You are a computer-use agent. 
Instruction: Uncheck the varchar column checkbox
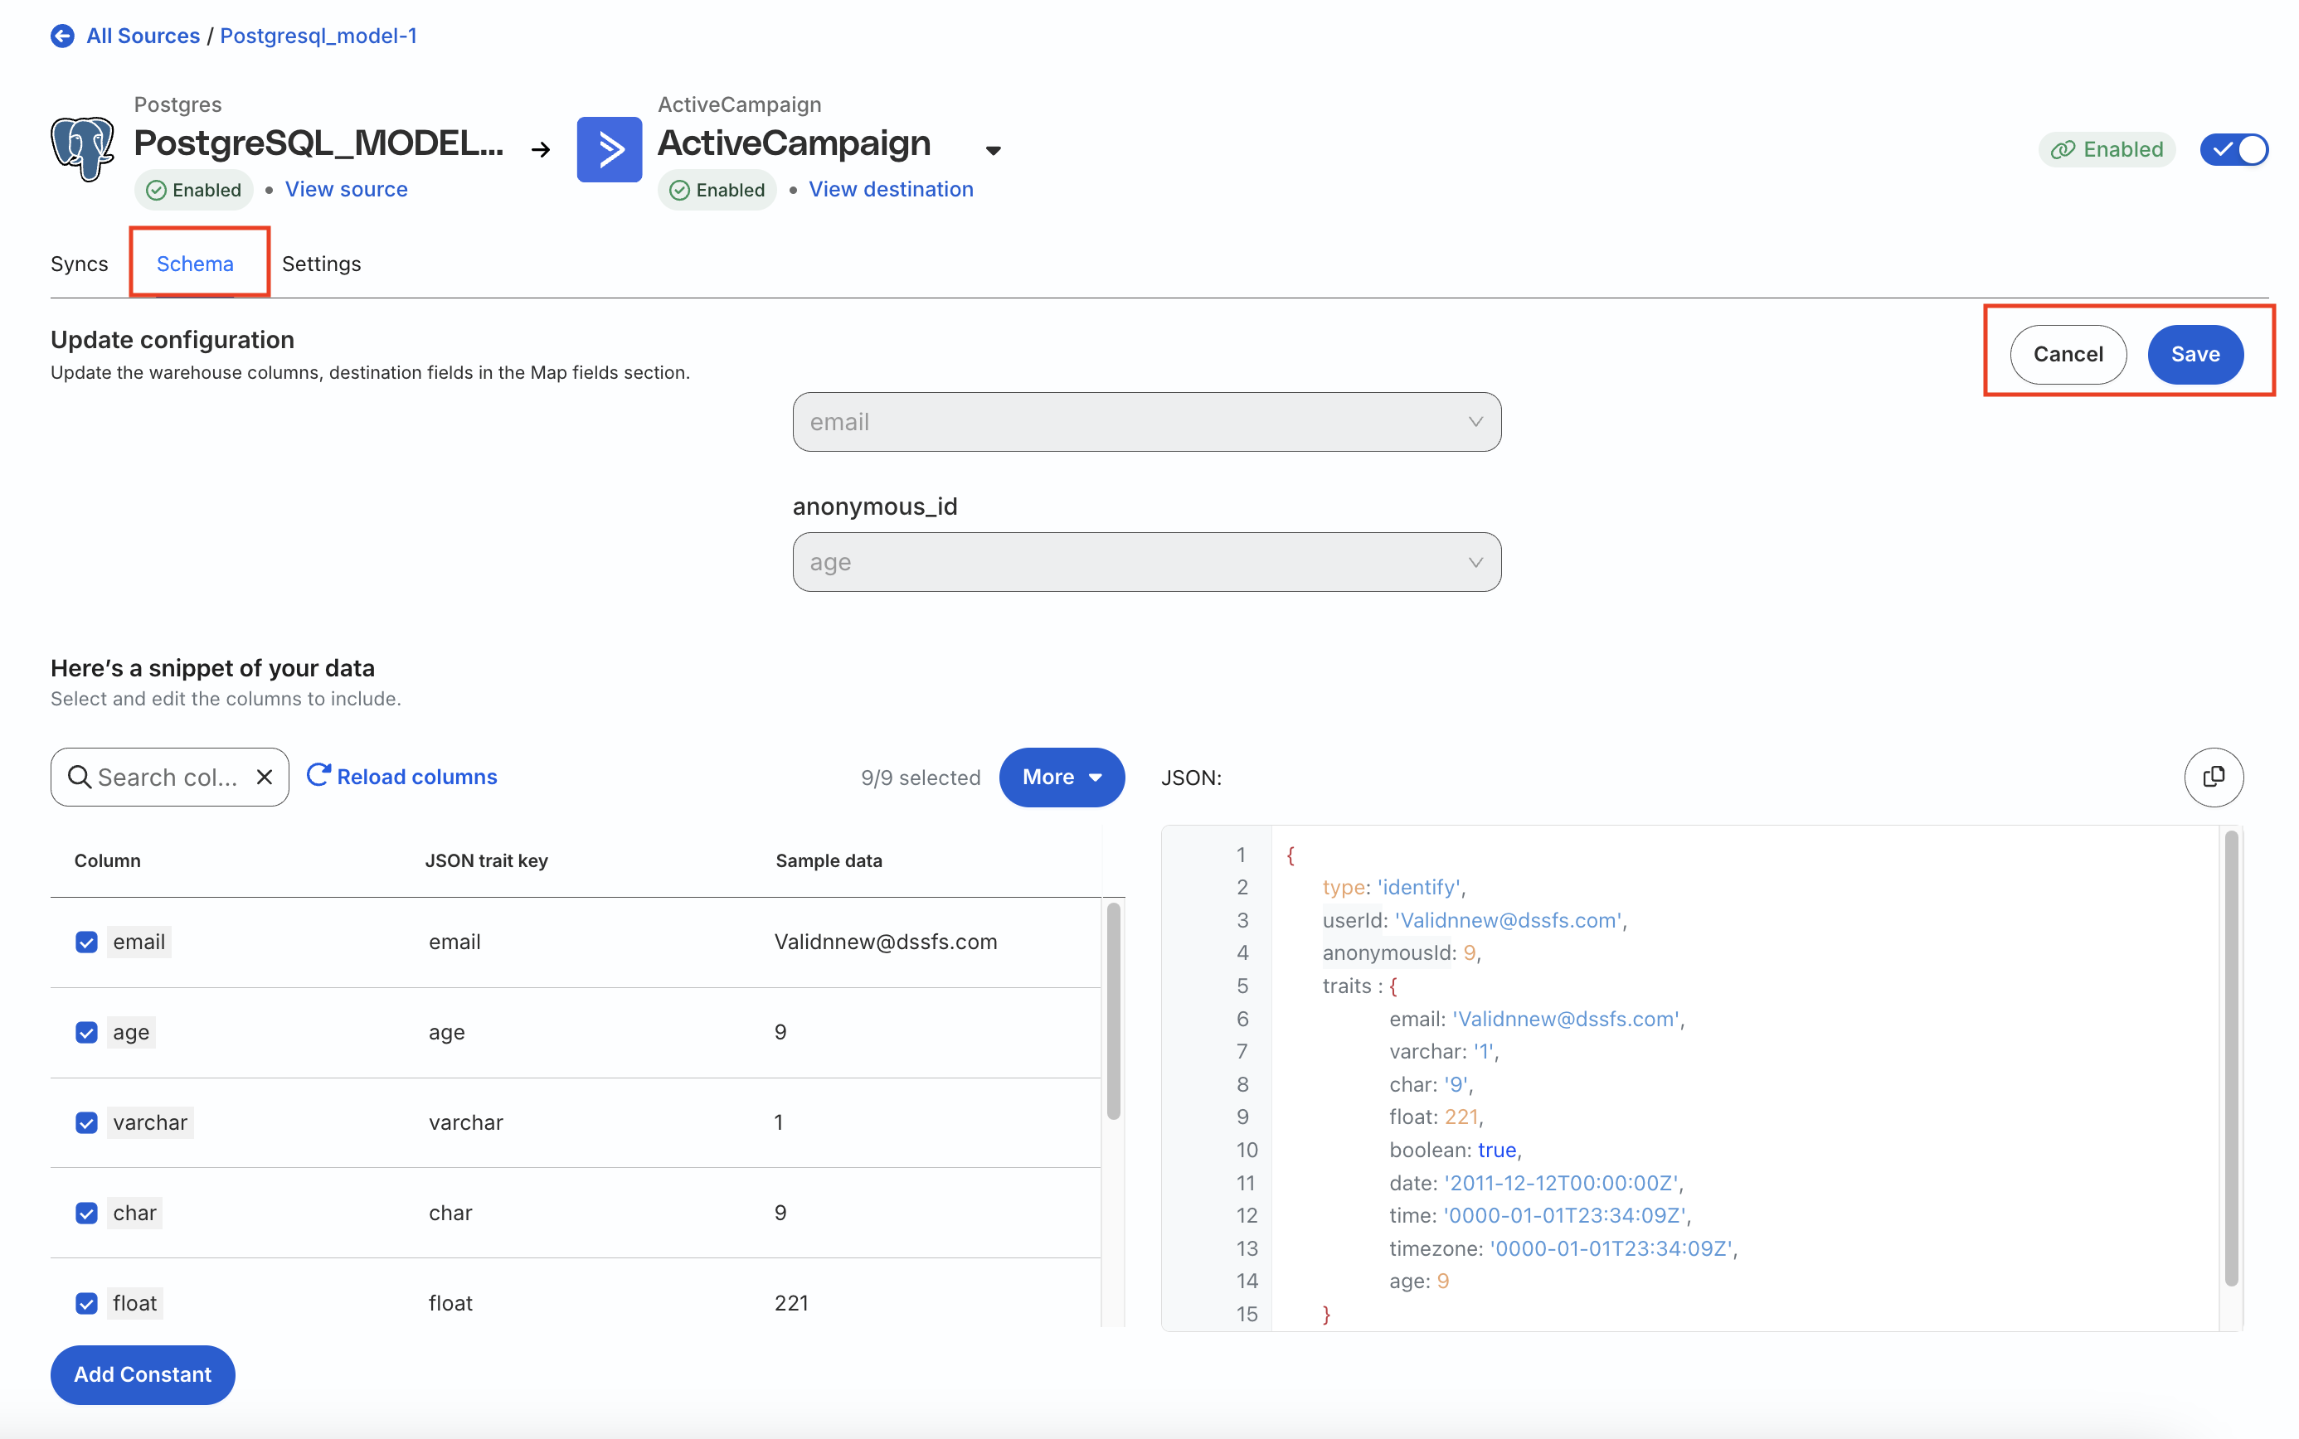click(x=86, y=1122)
